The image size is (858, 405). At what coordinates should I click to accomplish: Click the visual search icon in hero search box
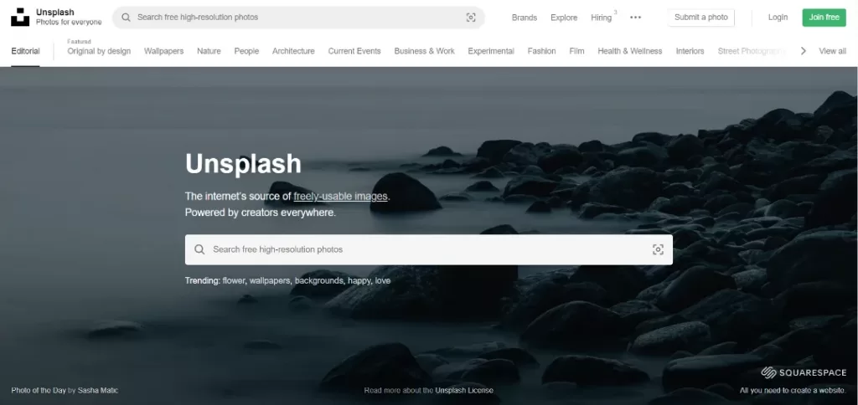pyautogui.click(x=658, y=249)
